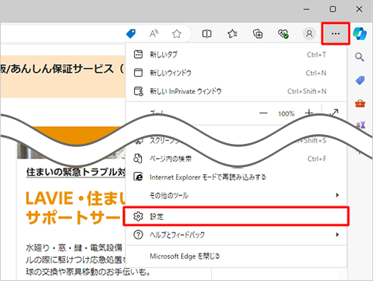This screenshot has height=281, width=373.
Task: Expand その他のツール submenu
Action: pos(236,195)
